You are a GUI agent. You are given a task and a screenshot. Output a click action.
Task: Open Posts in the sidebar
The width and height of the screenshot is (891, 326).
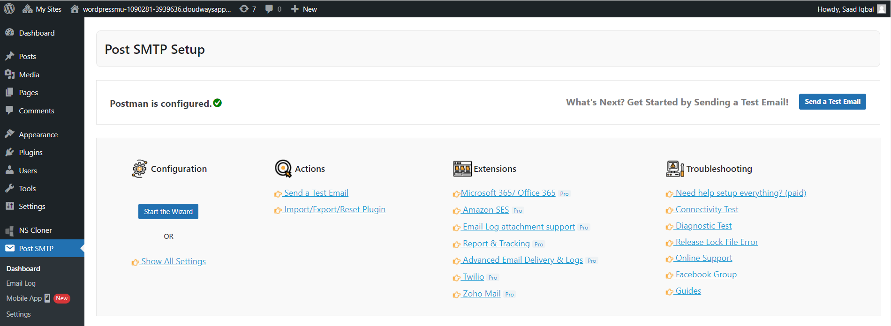pos(27,56)
